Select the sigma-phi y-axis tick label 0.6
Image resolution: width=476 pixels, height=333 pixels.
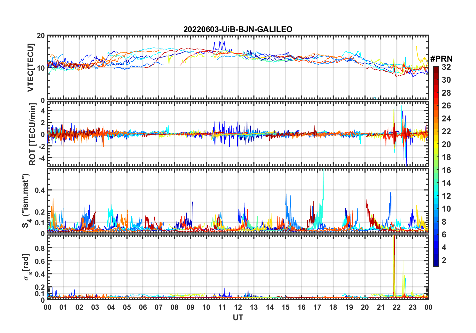(x=40, y=261)
